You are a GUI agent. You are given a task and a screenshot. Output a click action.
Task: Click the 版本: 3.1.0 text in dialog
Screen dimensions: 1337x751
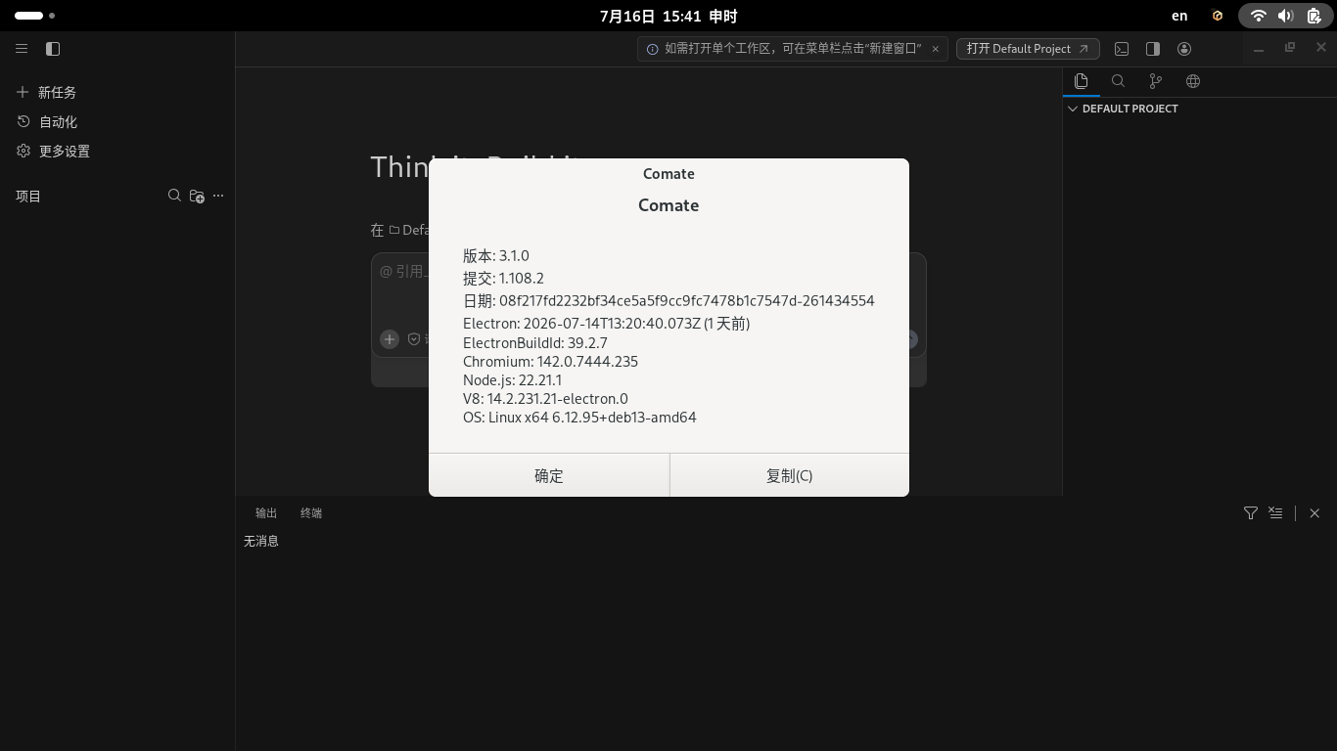[496, 255]
